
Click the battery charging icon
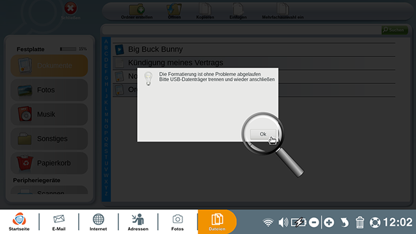pos(298,222)
